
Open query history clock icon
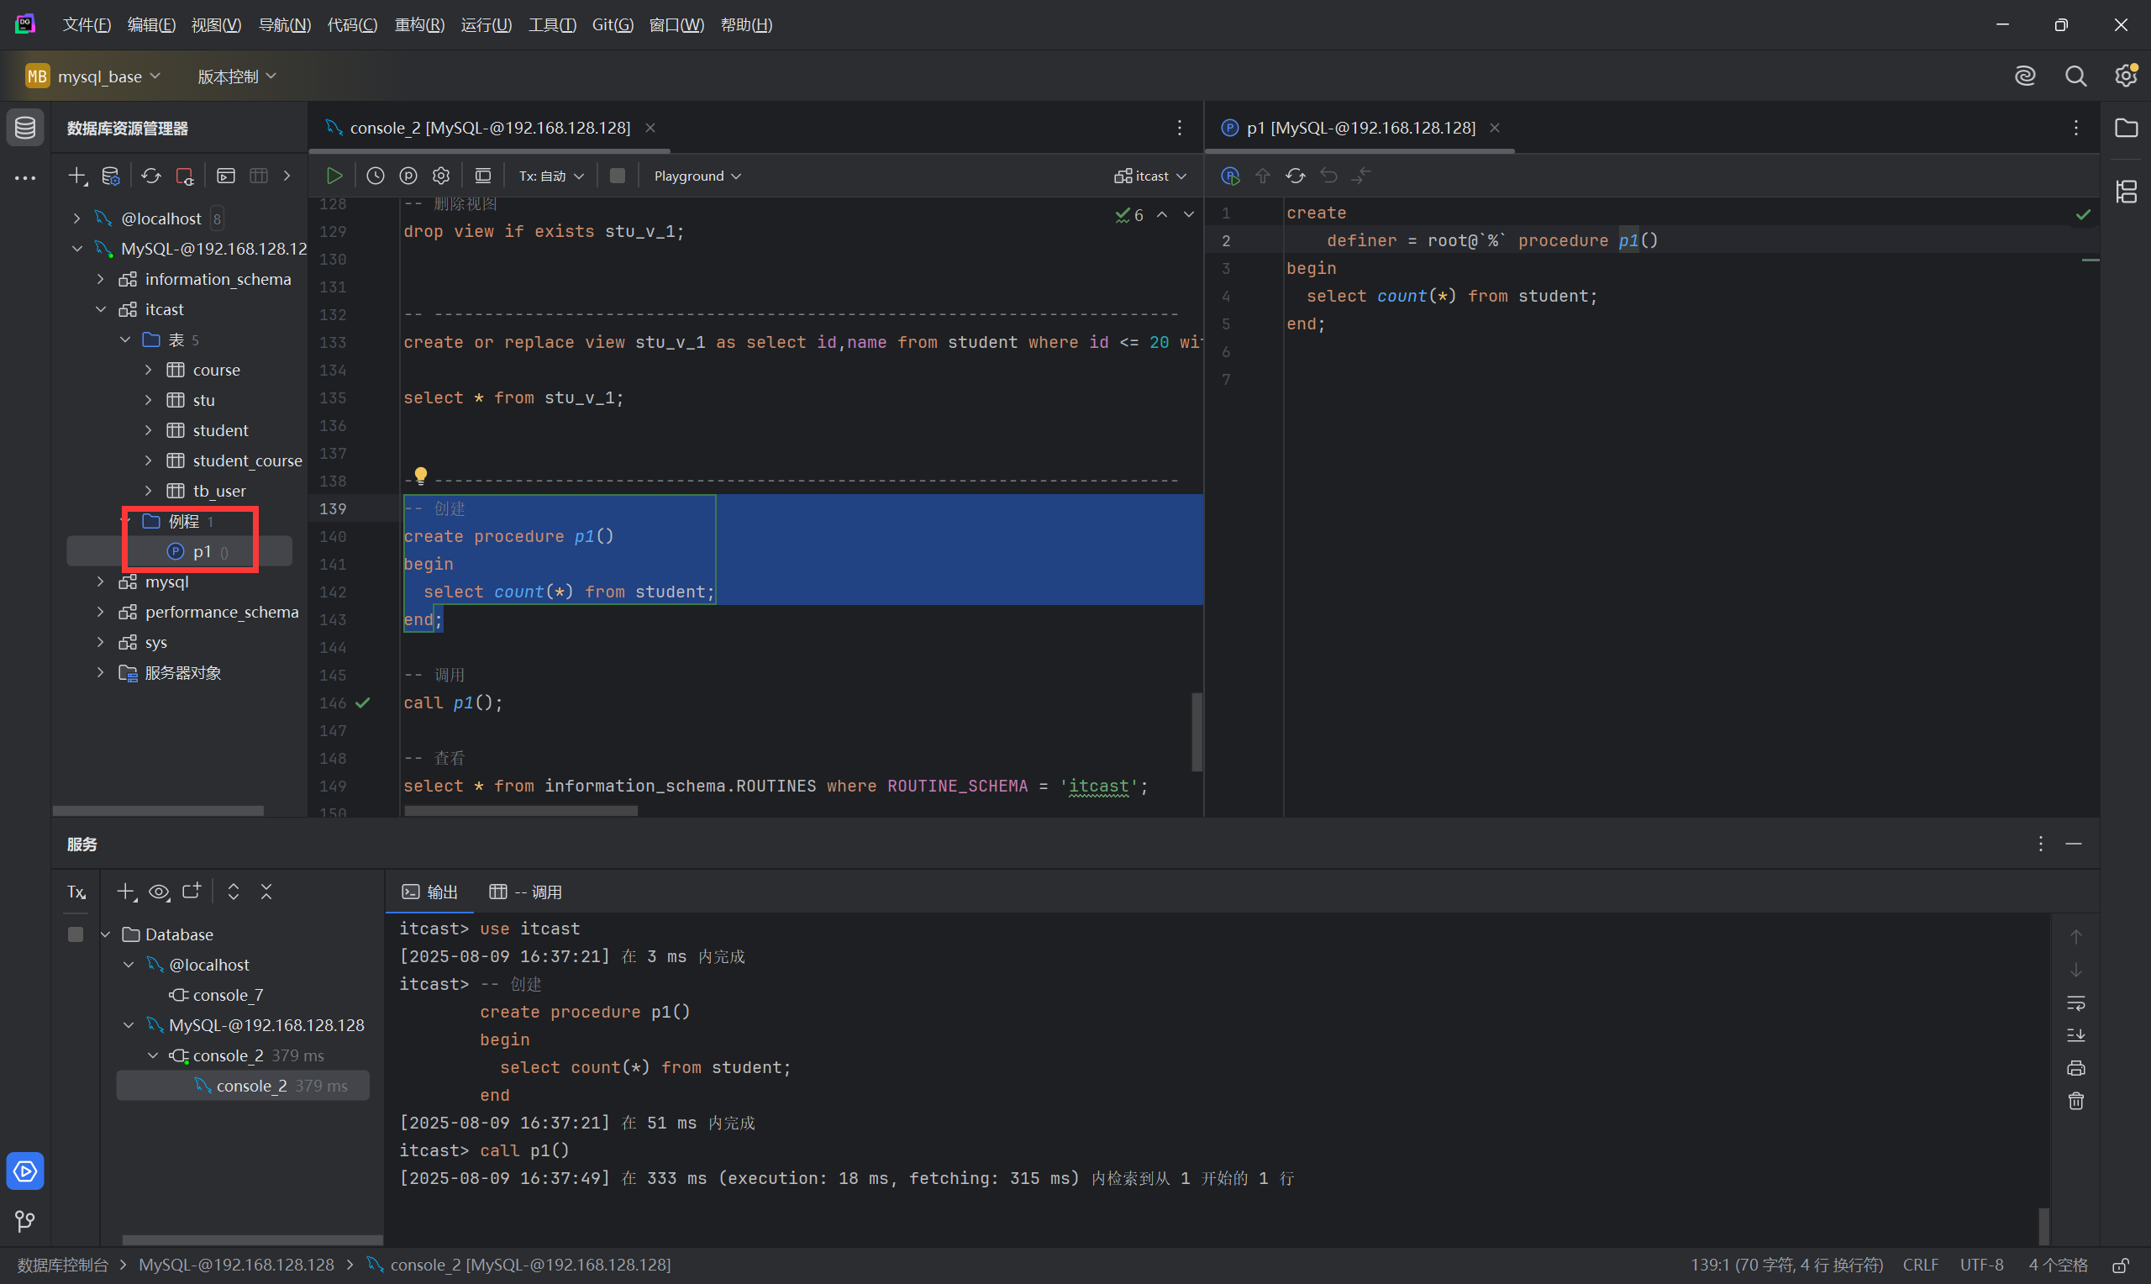click(375, 176)
